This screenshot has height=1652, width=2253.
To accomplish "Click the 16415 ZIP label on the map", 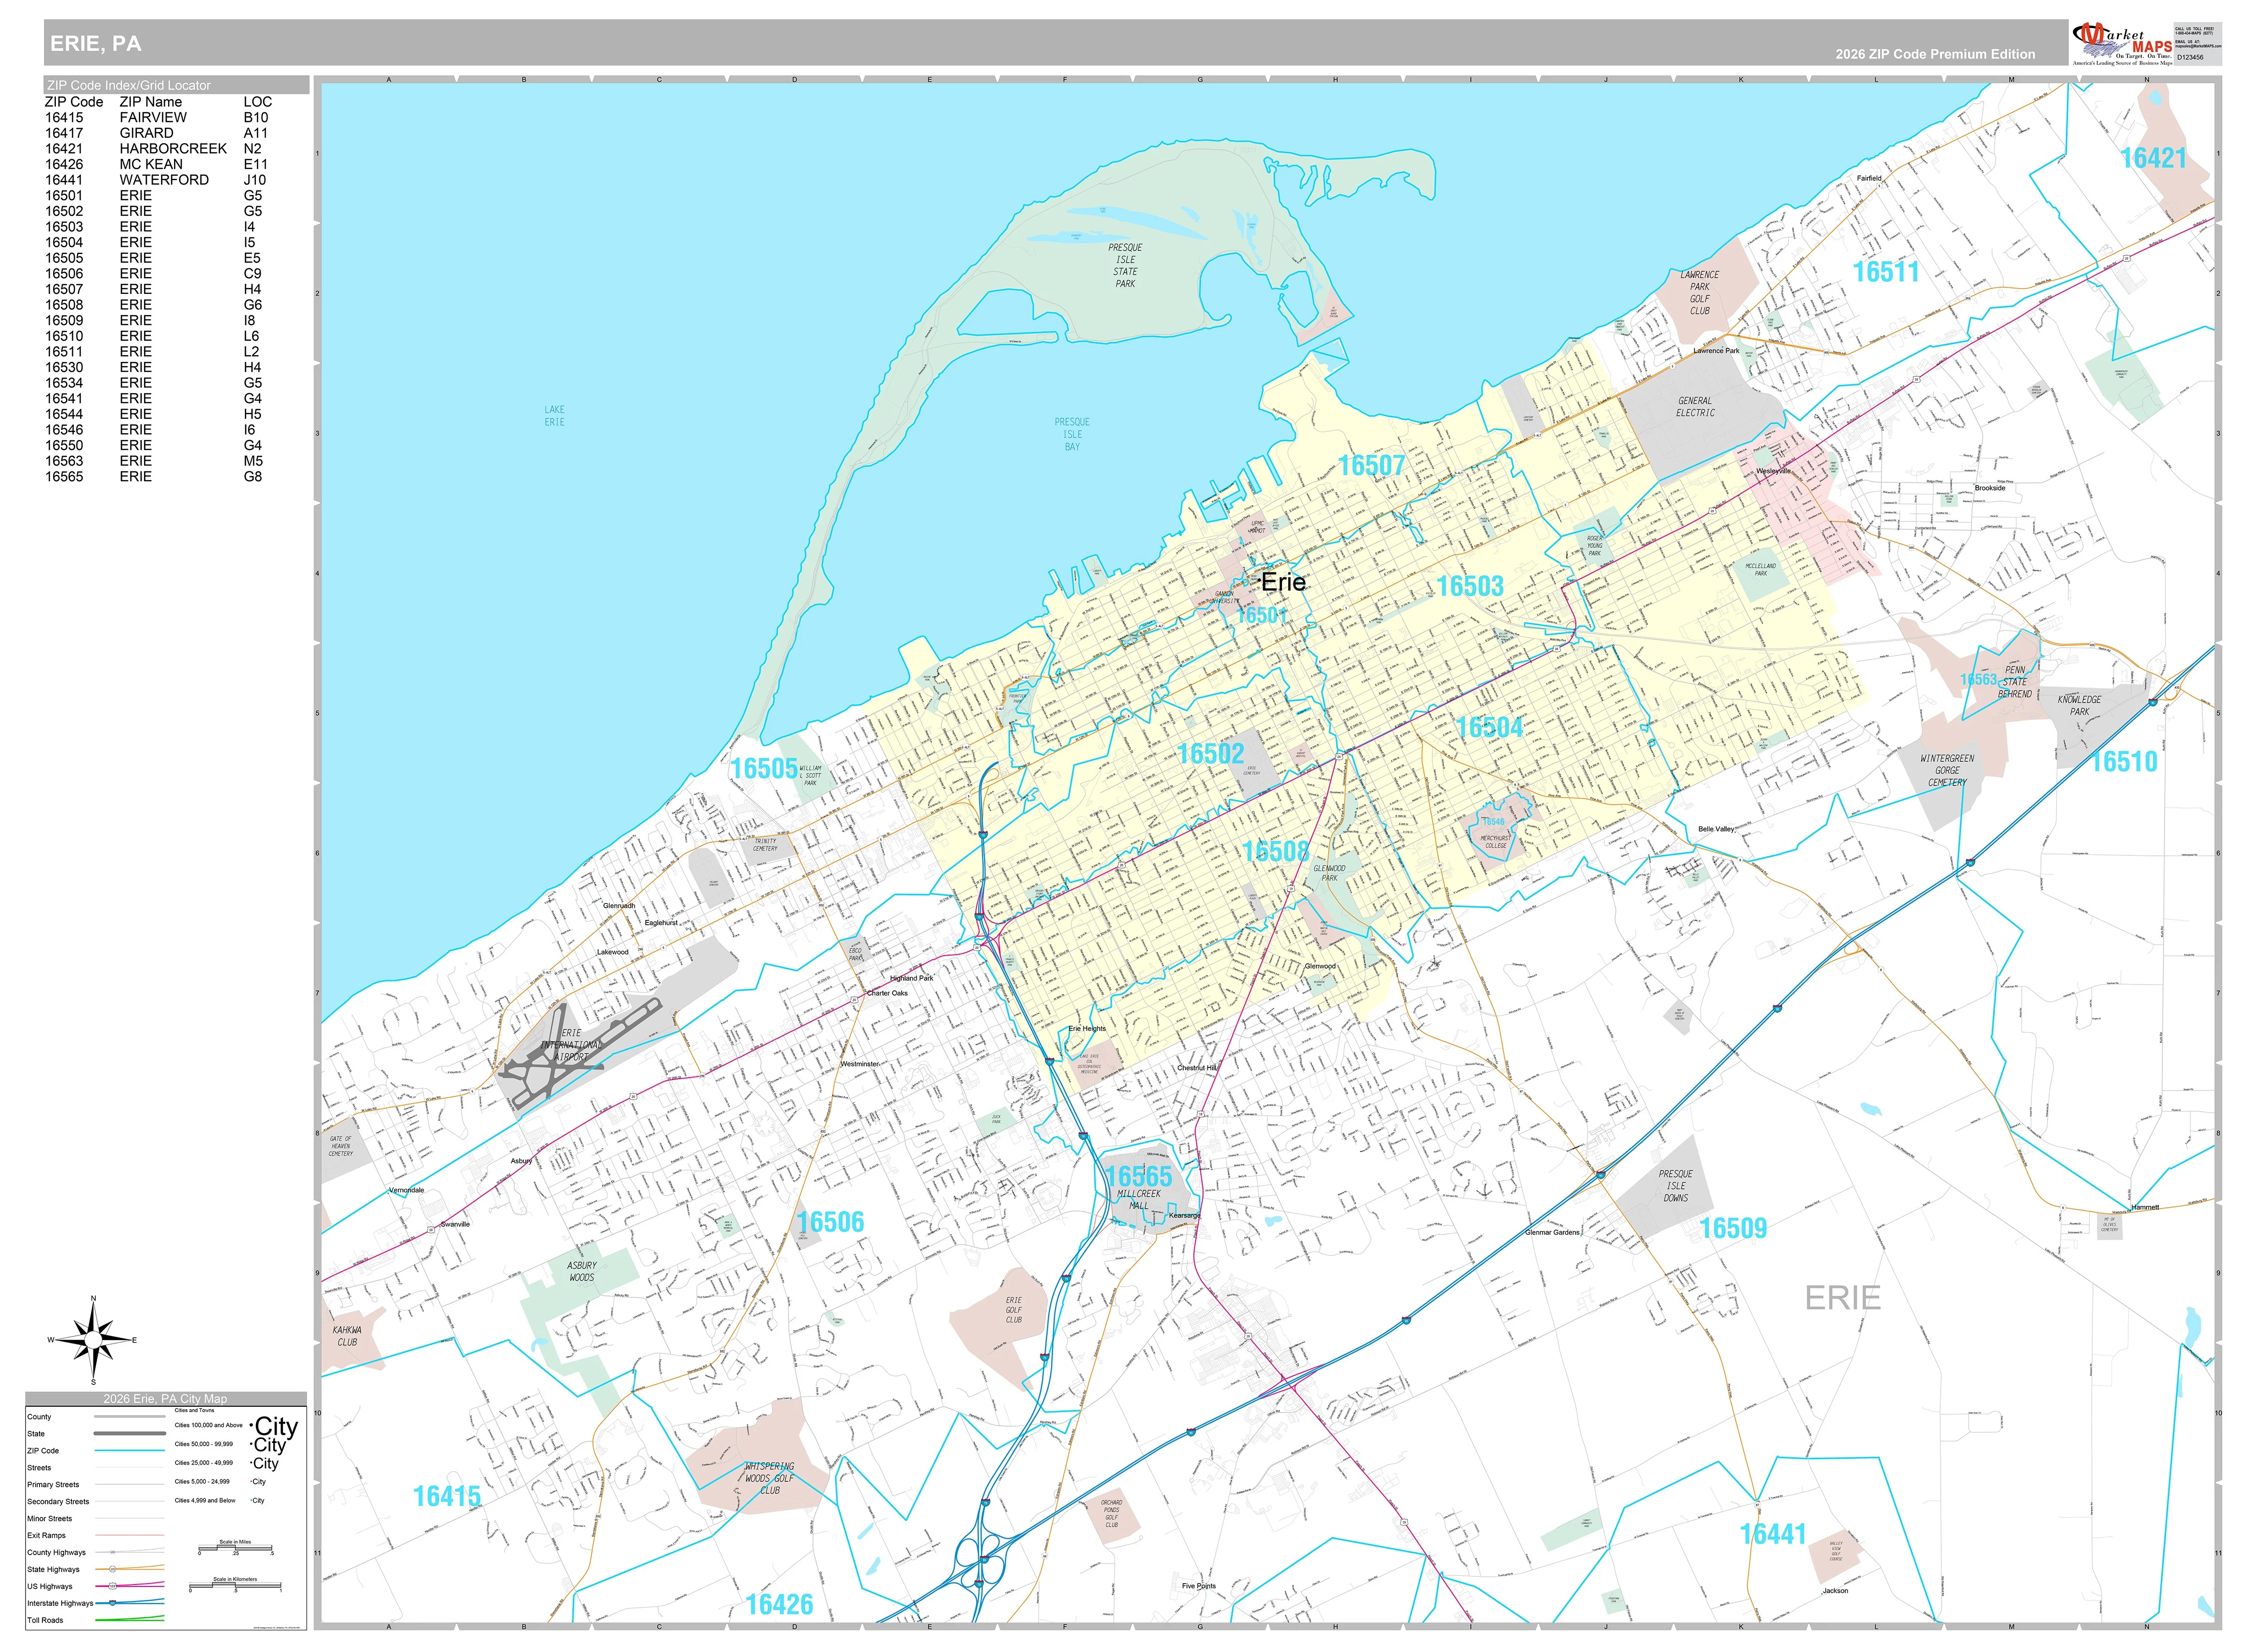I will click(x=447, y=1497).
